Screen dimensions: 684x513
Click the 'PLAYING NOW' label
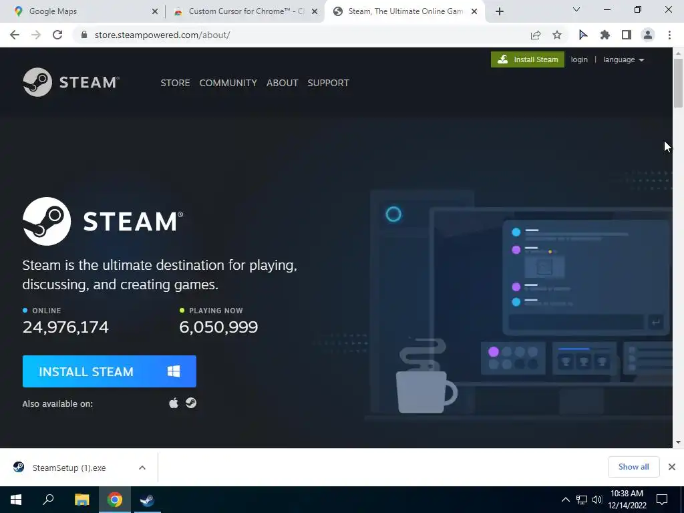point(216,311)
